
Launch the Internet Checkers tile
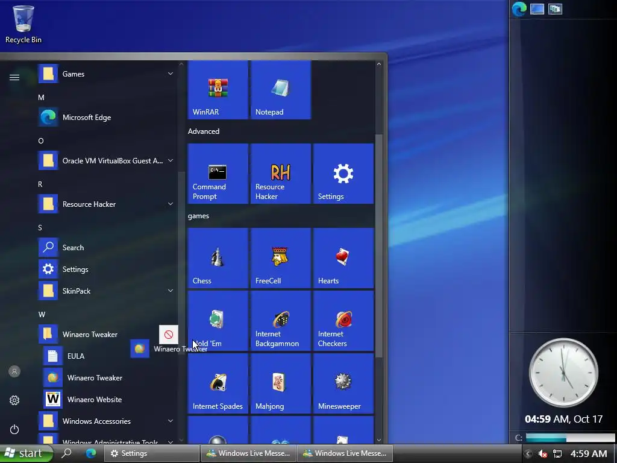[x=343, y=321]
